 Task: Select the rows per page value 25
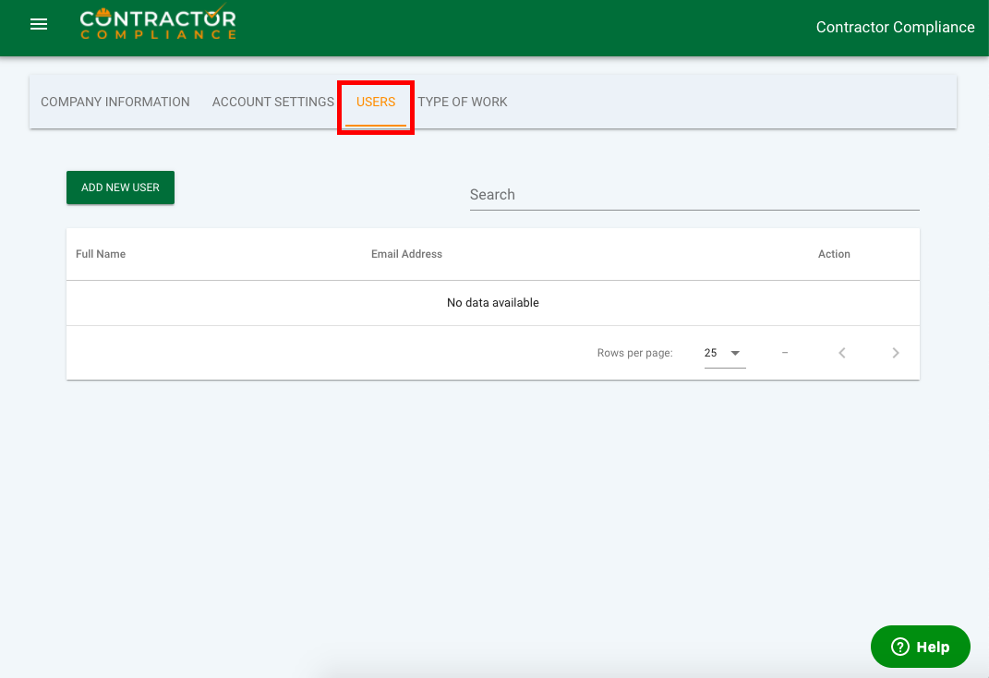coord(711,353)
